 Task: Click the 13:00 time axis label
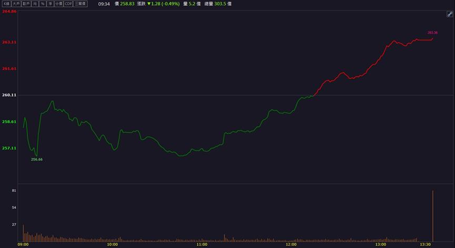381,244
